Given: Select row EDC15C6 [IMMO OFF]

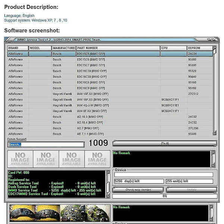Looking at the screenshot, I should click(x=110, y=59).
